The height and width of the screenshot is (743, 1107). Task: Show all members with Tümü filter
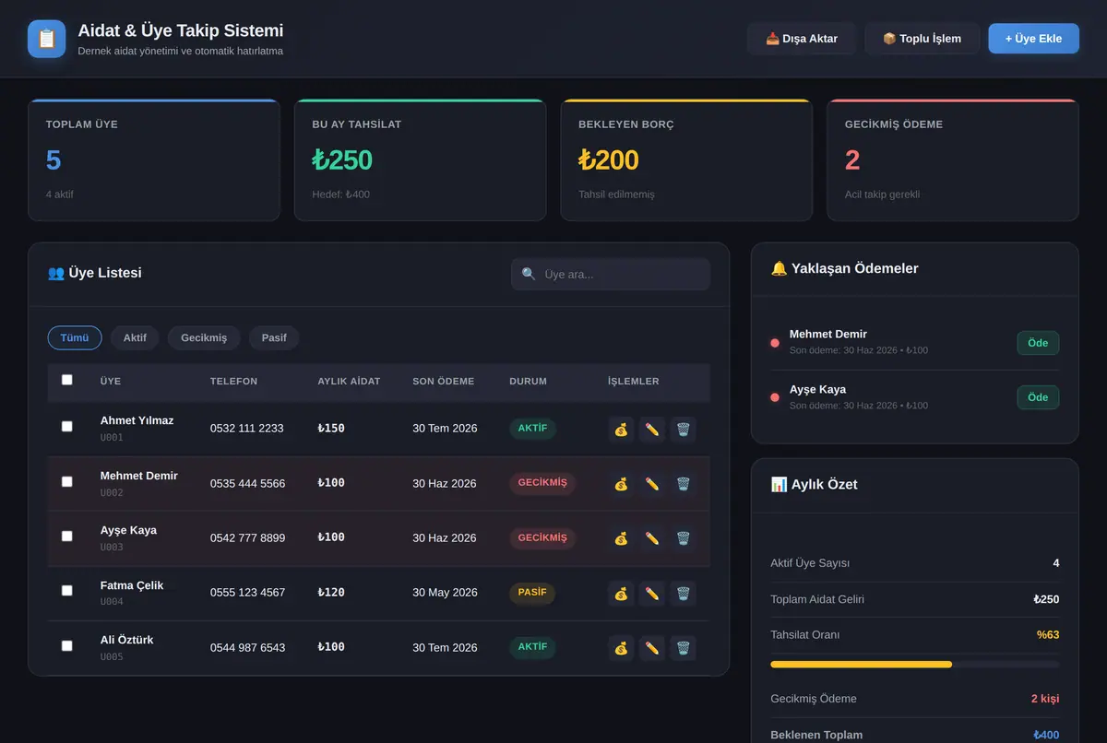point(75,338)
